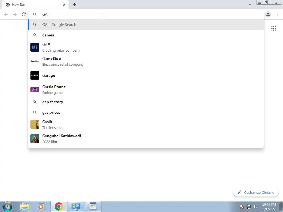
Task: Click the Customize Chrome button
Action: point(256,192)
